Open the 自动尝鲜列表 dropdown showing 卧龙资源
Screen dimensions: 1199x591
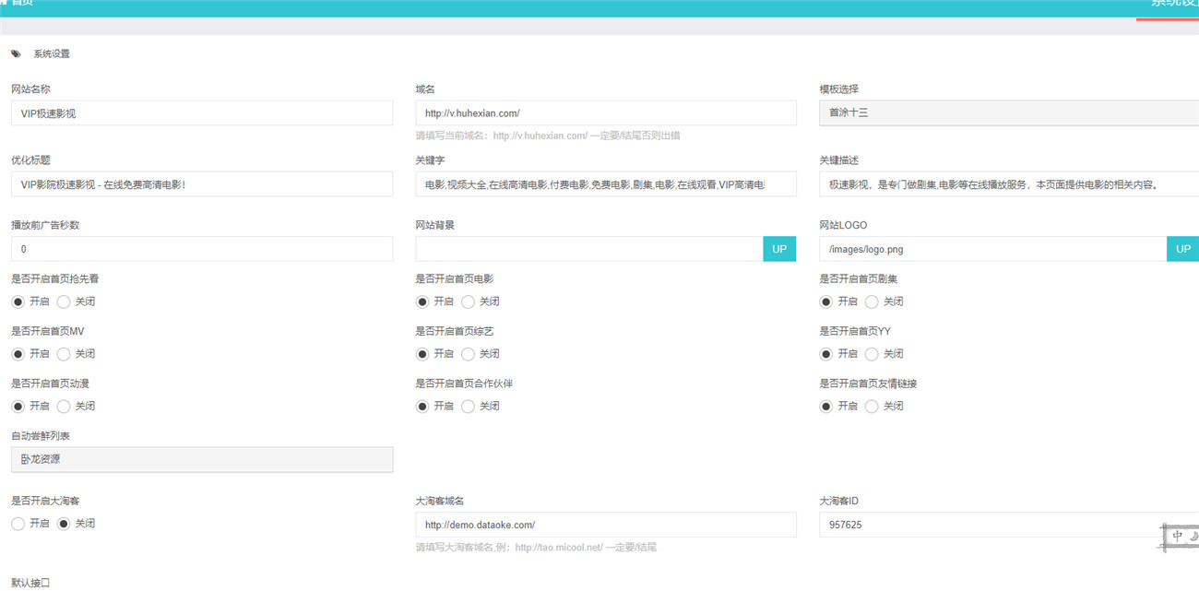tap(201, 459)
